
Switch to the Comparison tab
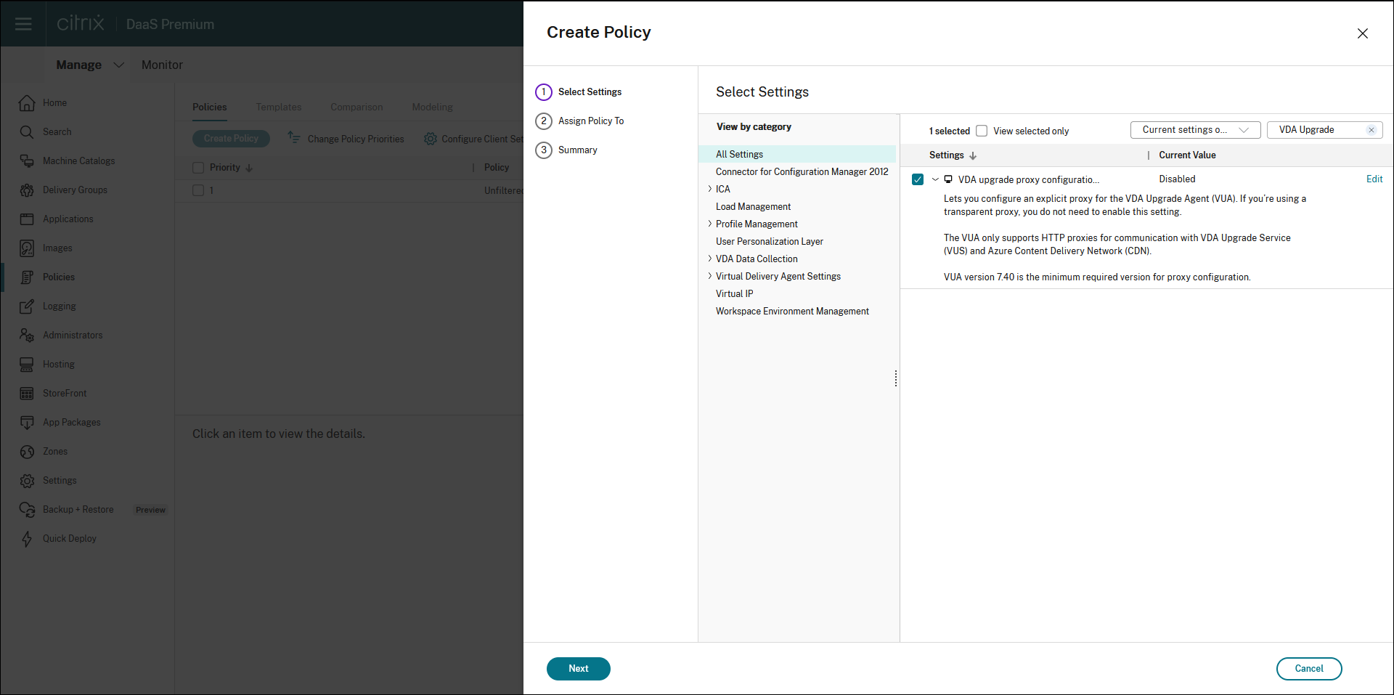356,107
